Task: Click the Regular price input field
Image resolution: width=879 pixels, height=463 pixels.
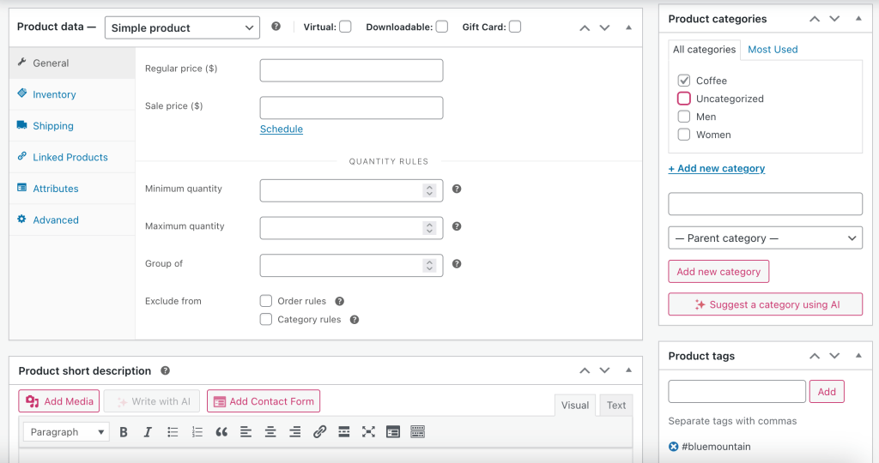Action: coord(351,70)
